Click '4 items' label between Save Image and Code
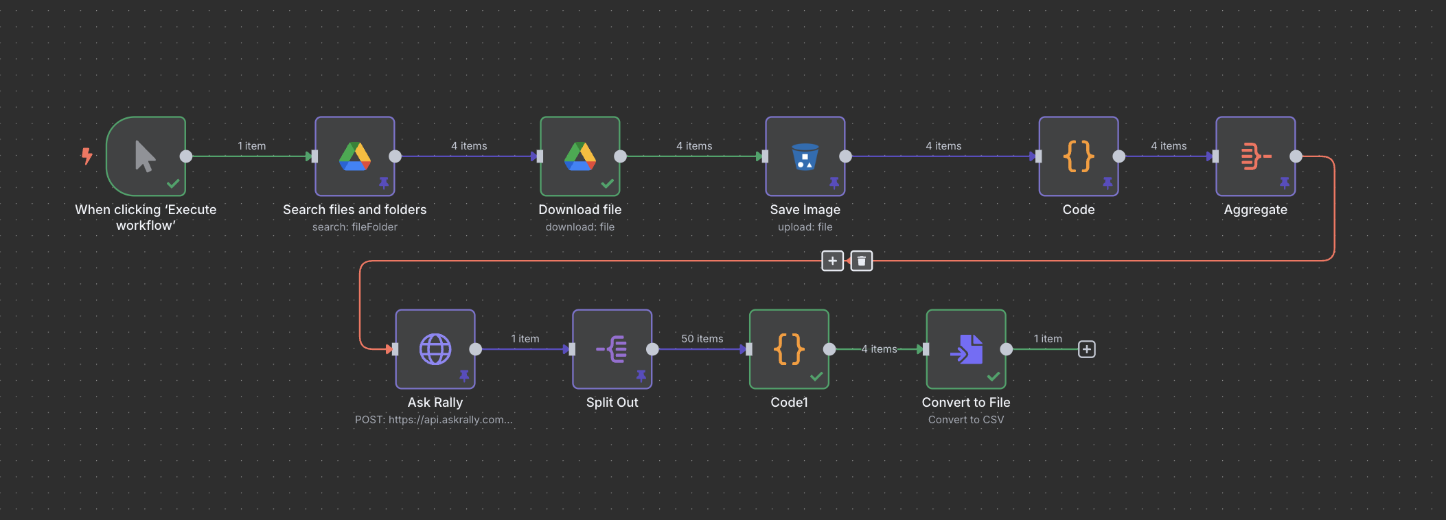The image size is (1446, 520). tap(943, 146)
